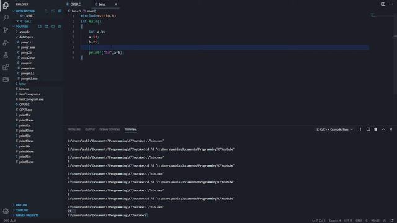Change the C language mode status item
Screen dimensions: 397x223
367,221
